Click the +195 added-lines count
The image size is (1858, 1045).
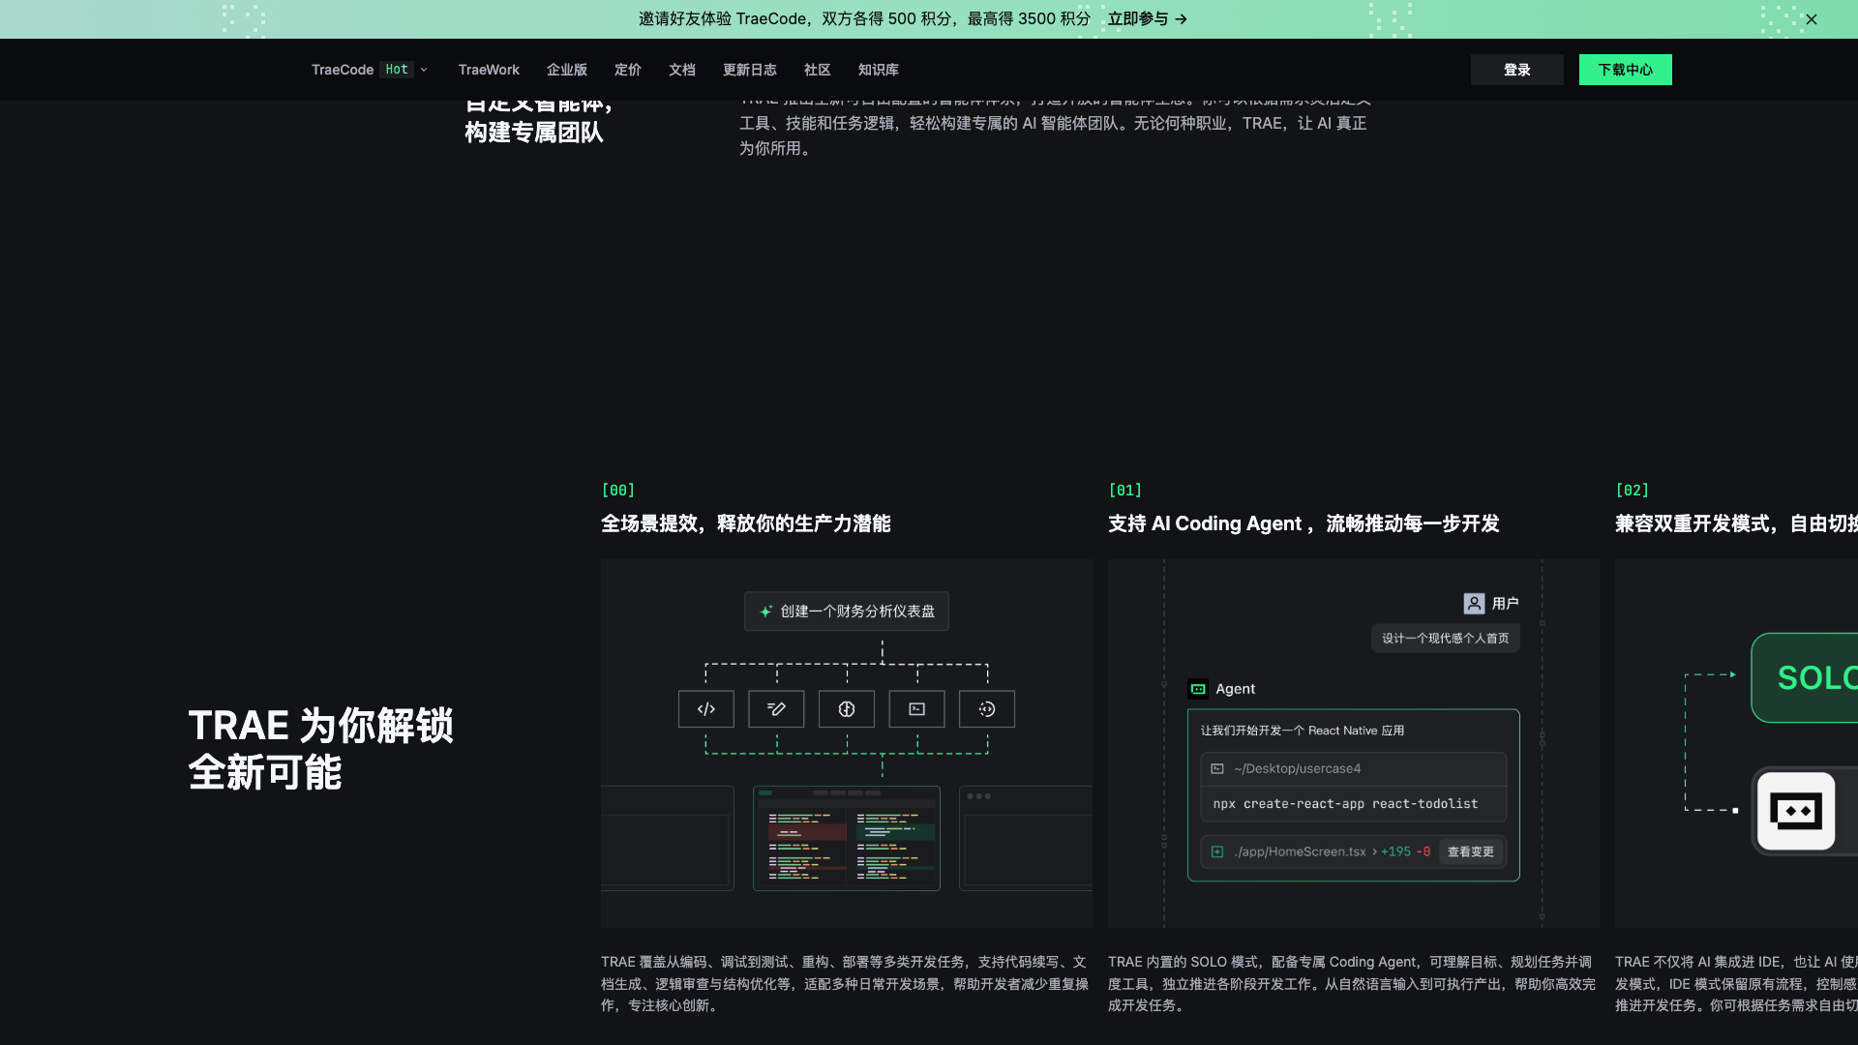pyautogui.click(x=1395, y=852)
